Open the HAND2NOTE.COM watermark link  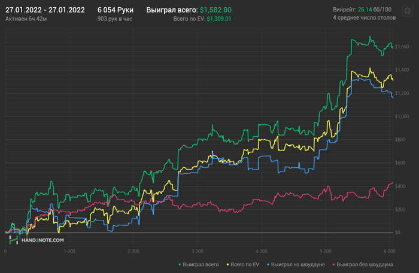click(x=42, y=240)
